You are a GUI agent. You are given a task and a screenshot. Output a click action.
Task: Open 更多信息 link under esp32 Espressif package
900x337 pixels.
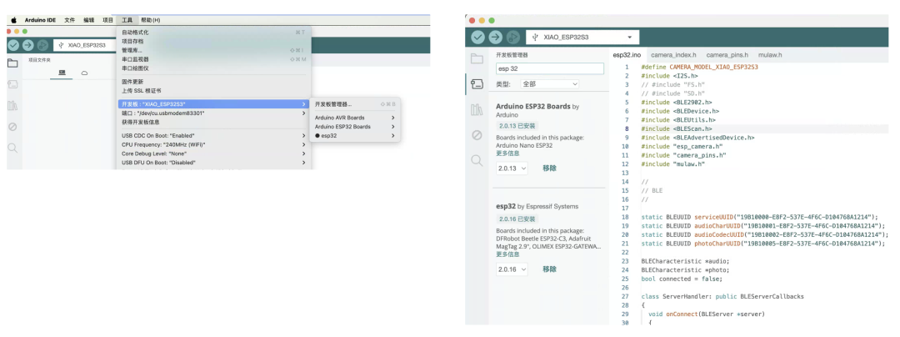tap(508, 254)
